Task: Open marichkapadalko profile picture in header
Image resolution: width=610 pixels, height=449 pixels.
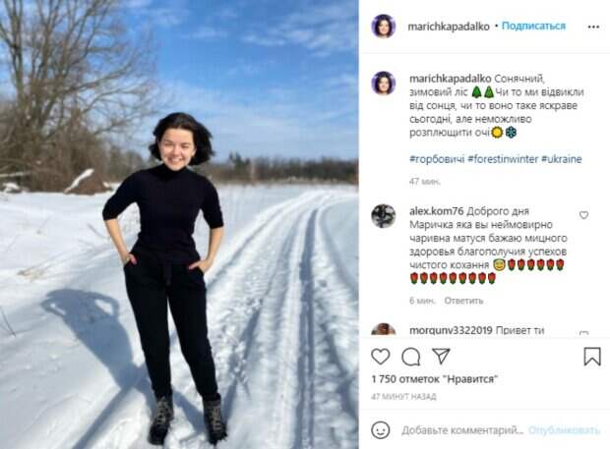Action: click(384, 26)
